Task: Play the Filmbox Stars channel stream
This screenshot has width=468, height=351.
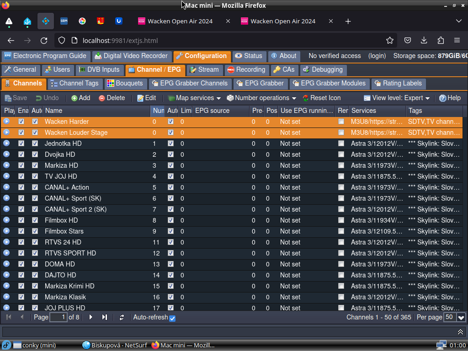Action: 6,231
